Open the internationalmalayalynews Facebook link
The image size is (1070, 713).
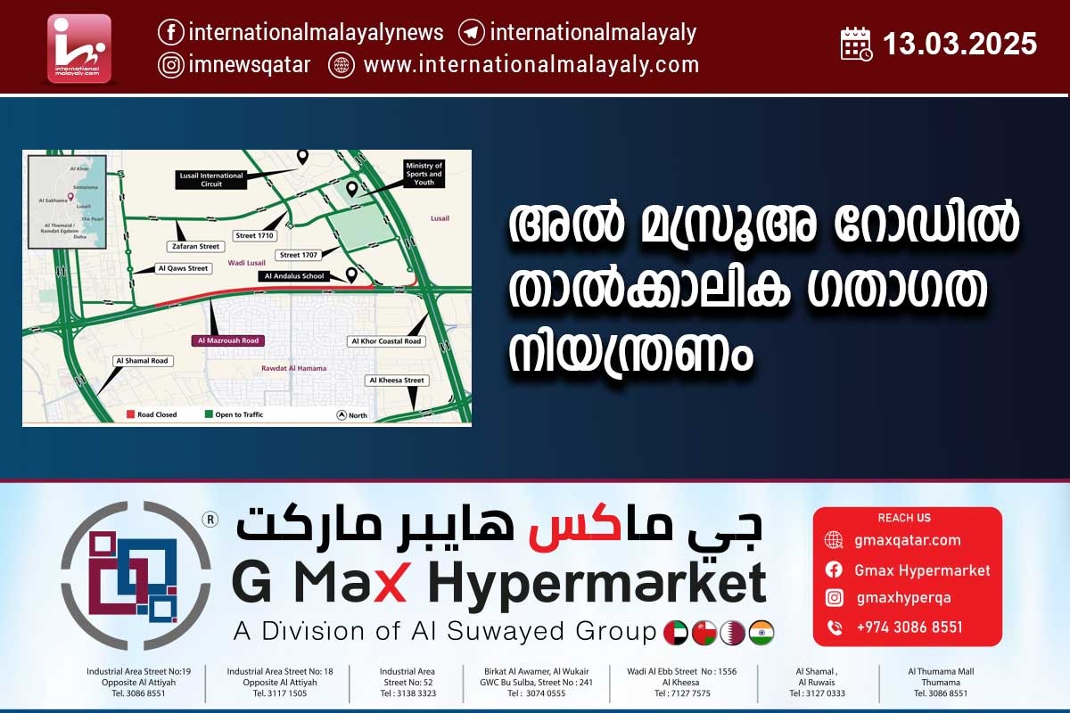316,33
